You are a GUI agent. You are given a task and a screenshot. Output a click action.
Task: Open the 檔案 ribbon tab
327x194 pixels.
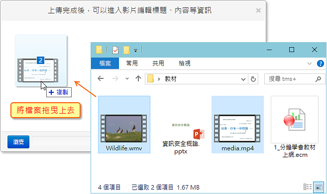[105, 63]
